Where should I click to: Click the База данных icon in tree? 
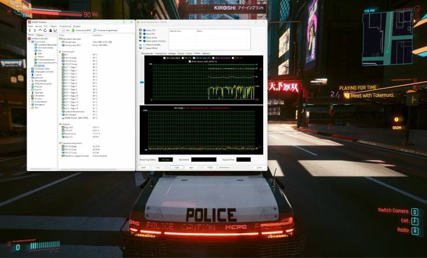click(32, 105)
